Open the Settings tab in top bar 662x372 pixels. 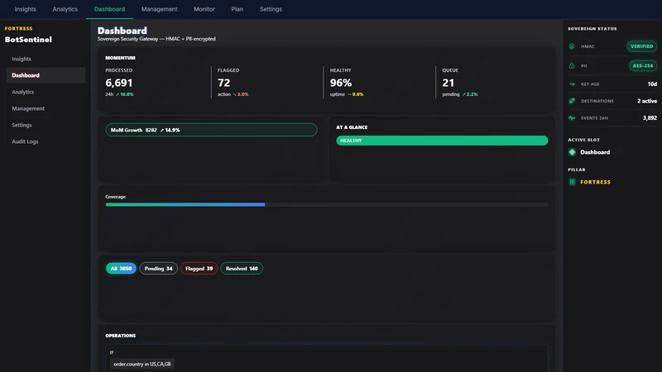point(271,9)
